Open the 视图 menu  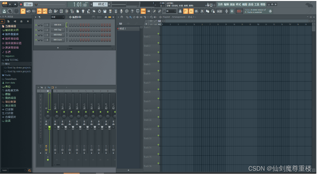point(244,4)
